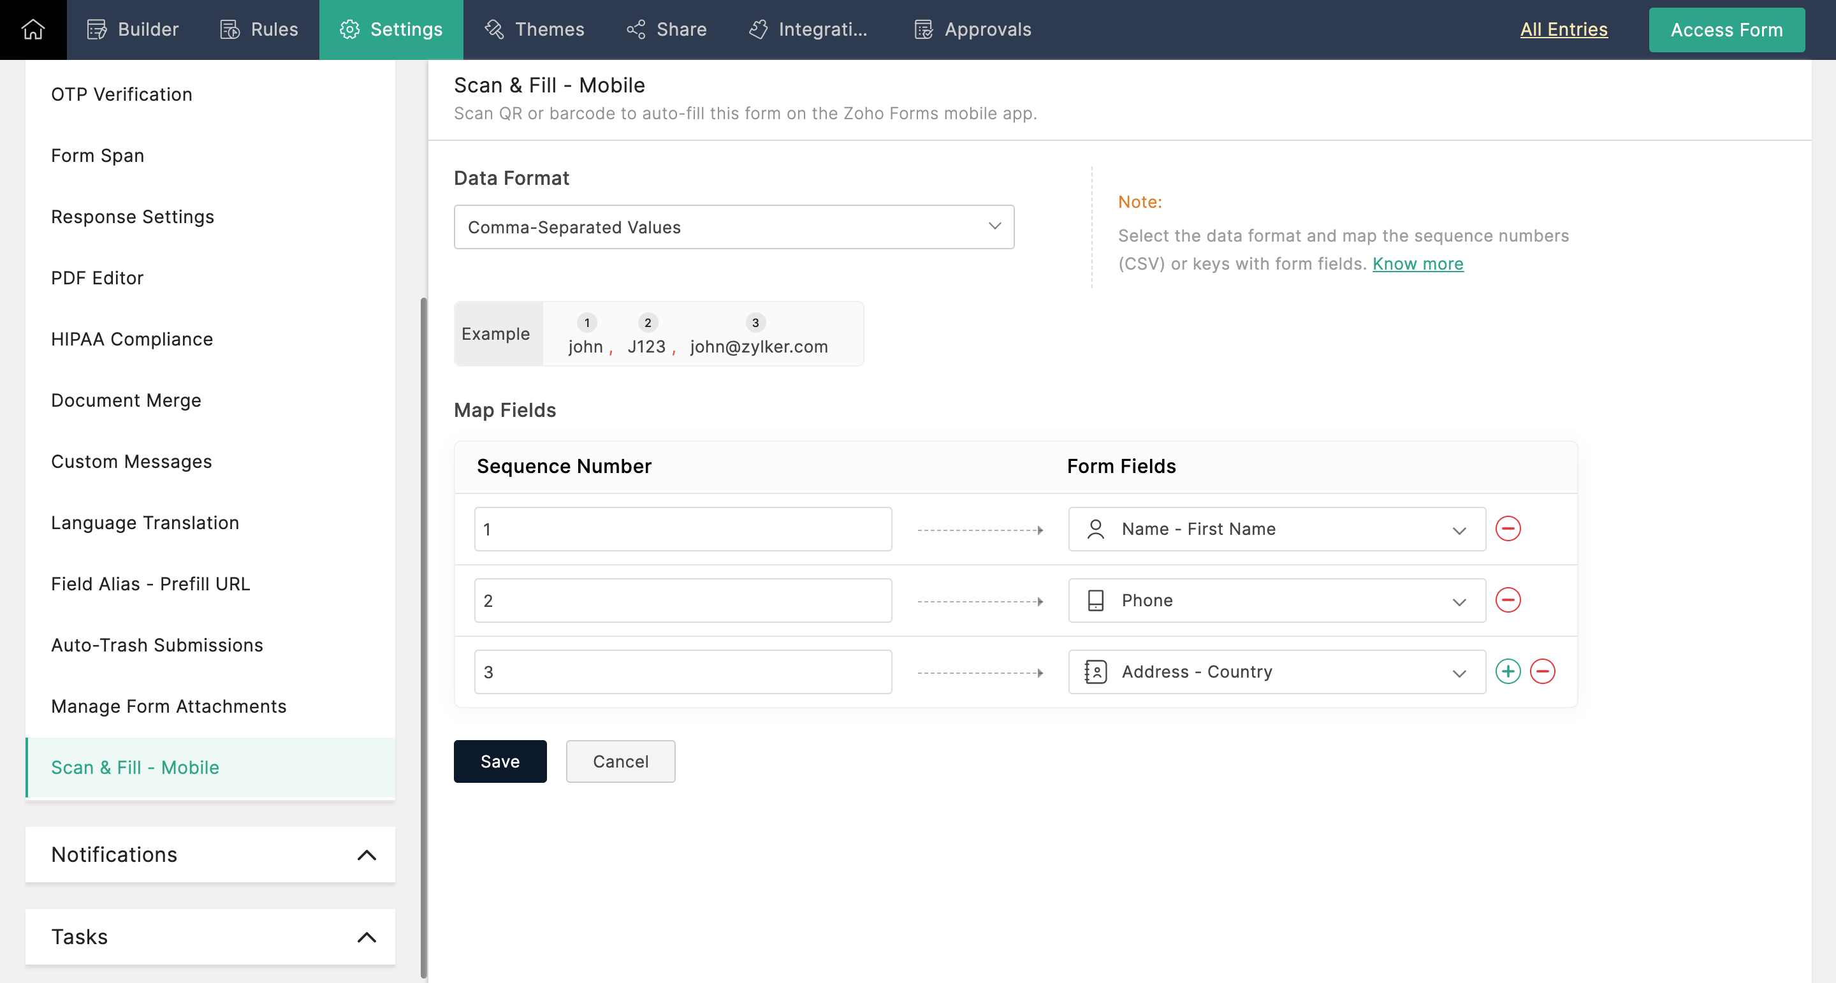1836x983 pixels.
Task: Open the Phone form field dropdown
Action: coord(1276,601)
